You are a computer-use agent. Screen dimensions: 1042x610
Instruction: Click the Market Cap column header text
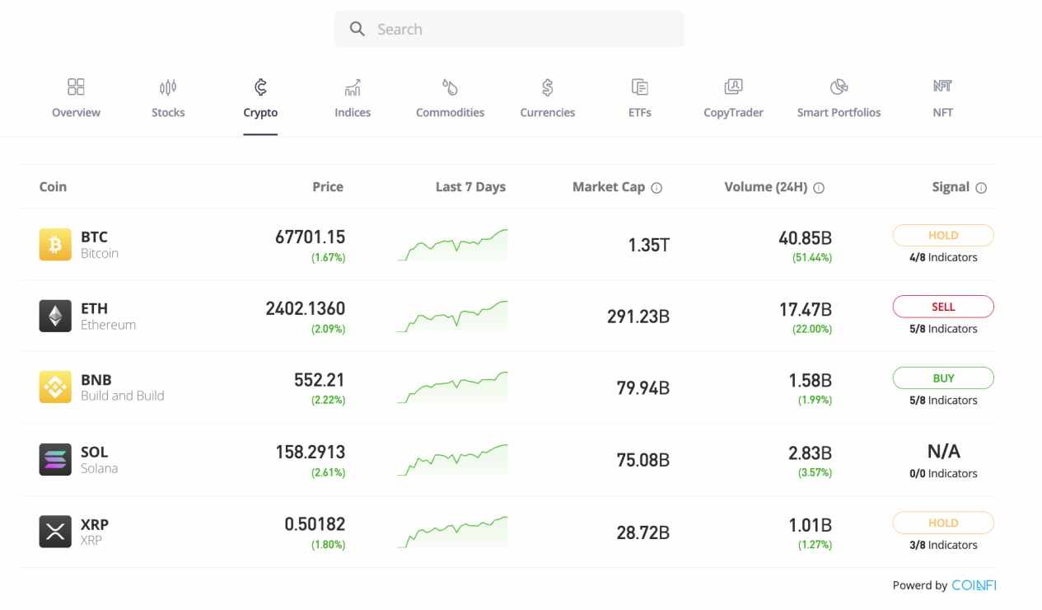pos(609,187)
